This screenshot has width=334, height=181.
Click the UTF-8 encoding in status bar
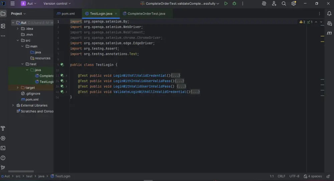[294, 176]
